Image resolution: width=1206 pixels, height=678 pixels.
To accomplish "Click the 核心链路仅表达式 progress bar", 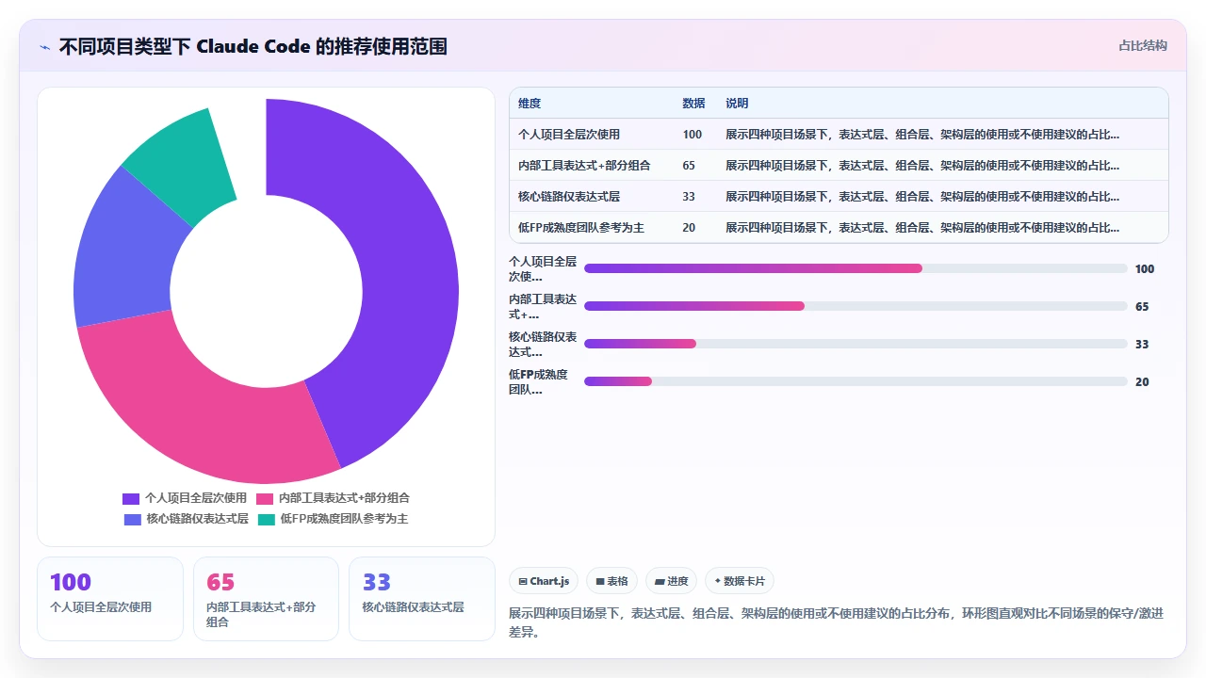I will [856, 344].
